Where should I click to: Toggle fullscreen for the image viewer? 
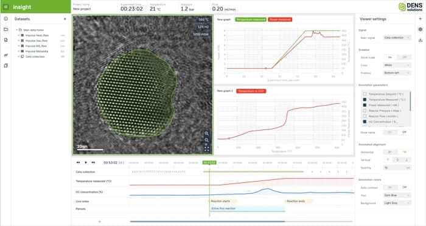click(x=207, y=149)
